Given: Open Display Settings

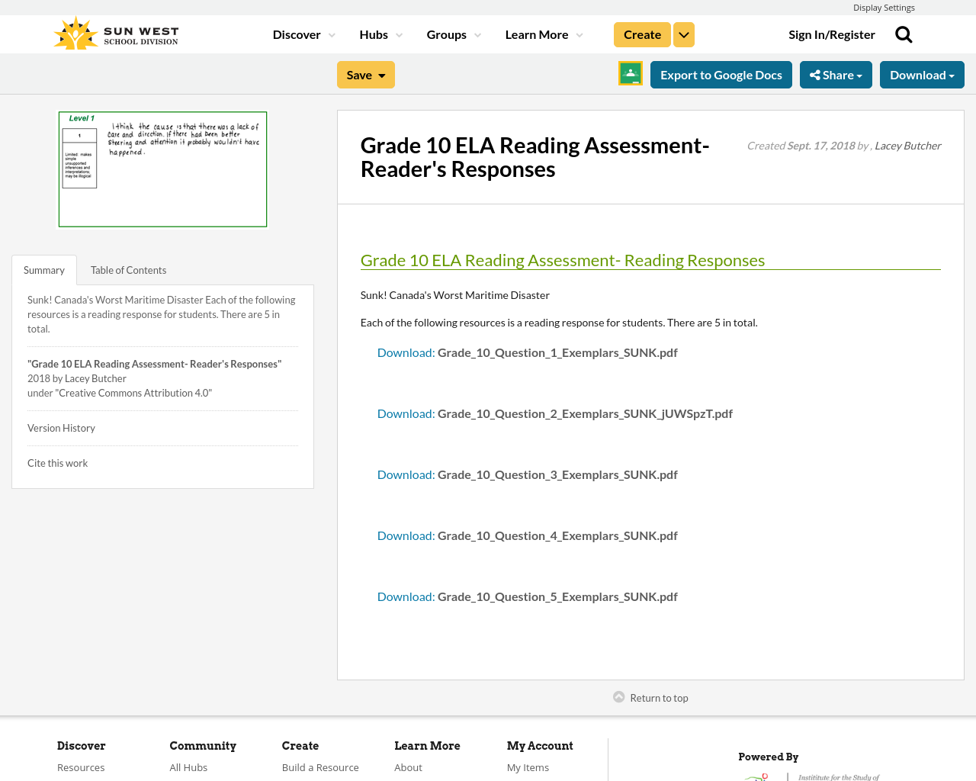Looking at the screenshot, I should 884,6.
